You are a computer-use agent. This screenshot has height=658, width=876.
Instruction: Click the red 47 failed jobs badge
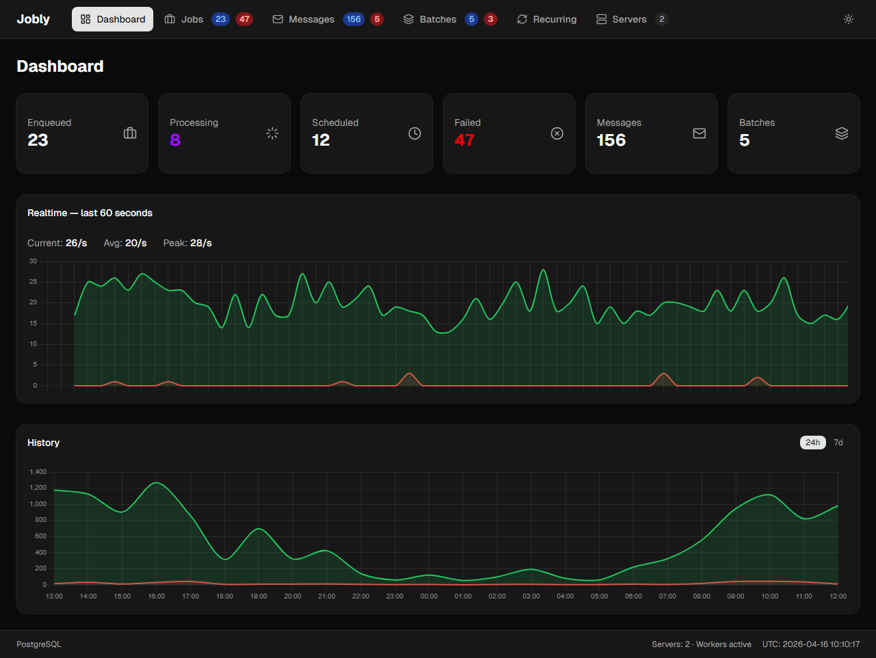pyautogui.click(x=244, y=19)
